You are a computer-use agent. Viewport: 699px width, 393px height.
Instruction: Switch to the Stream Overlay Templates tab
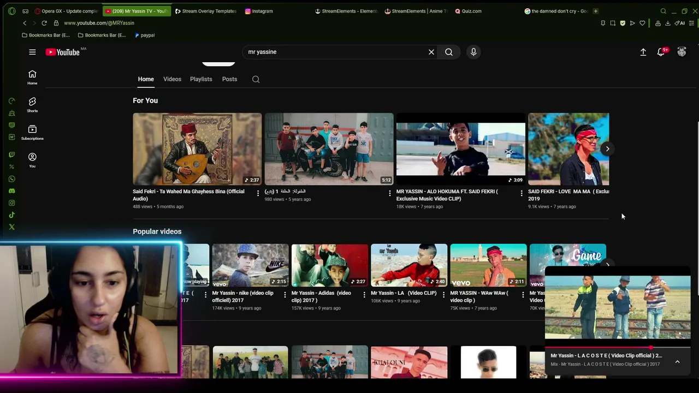205,11
